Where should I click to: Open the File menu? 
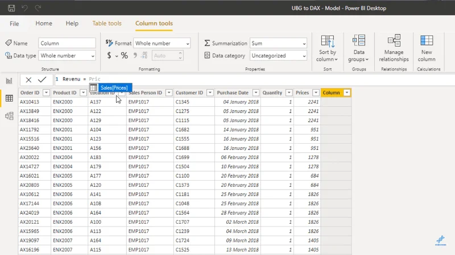pos(14,23)
